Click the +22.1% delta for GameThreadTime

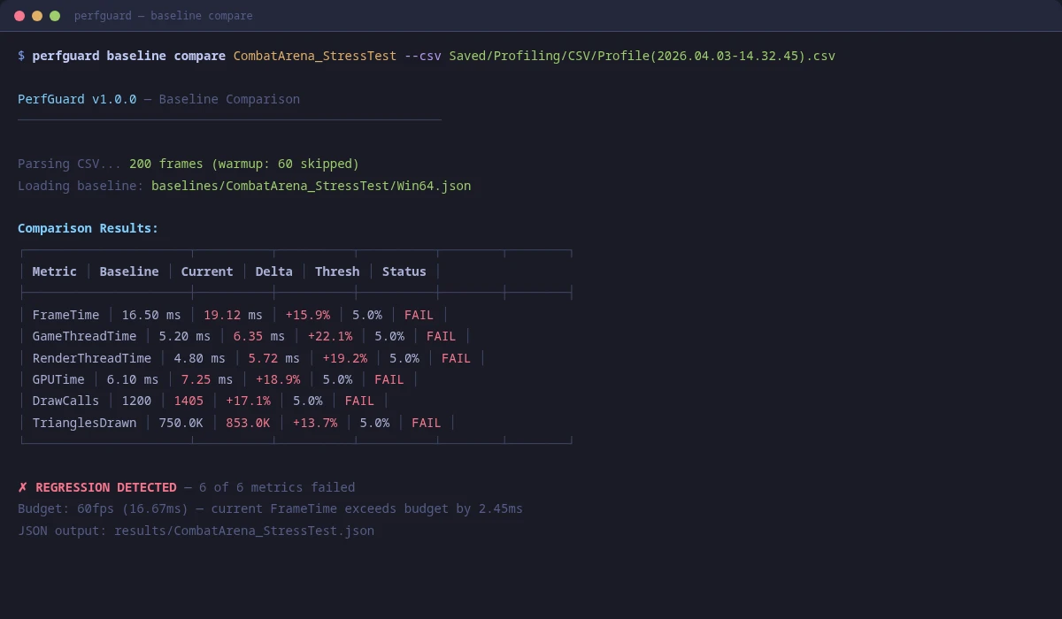pos(330,336)
